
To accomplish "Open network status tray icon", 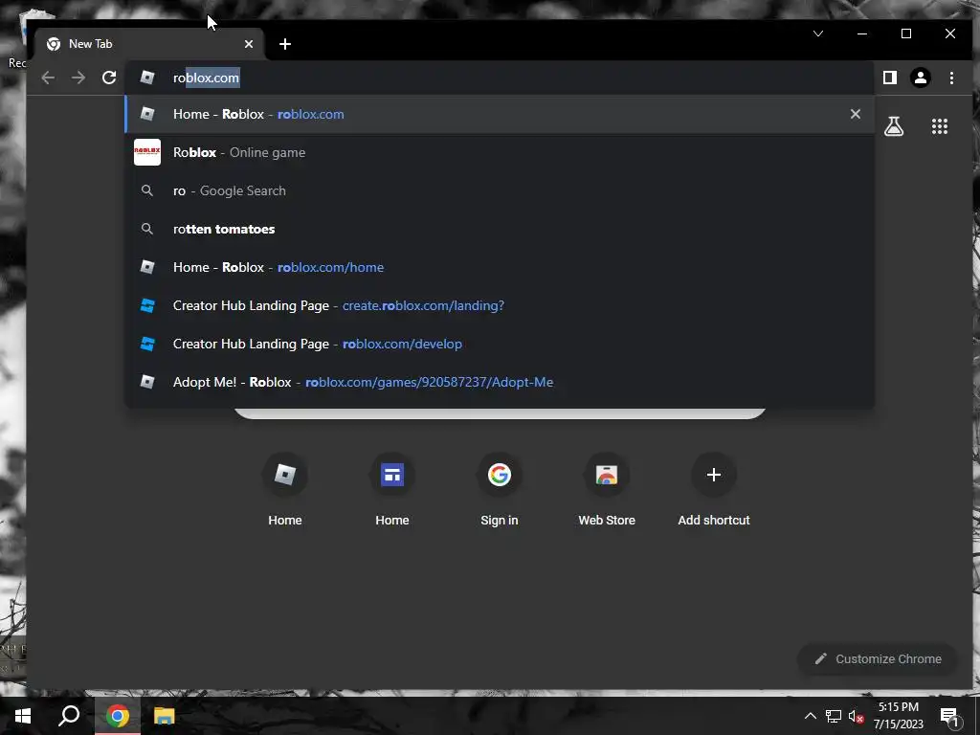I will (834, 716).
